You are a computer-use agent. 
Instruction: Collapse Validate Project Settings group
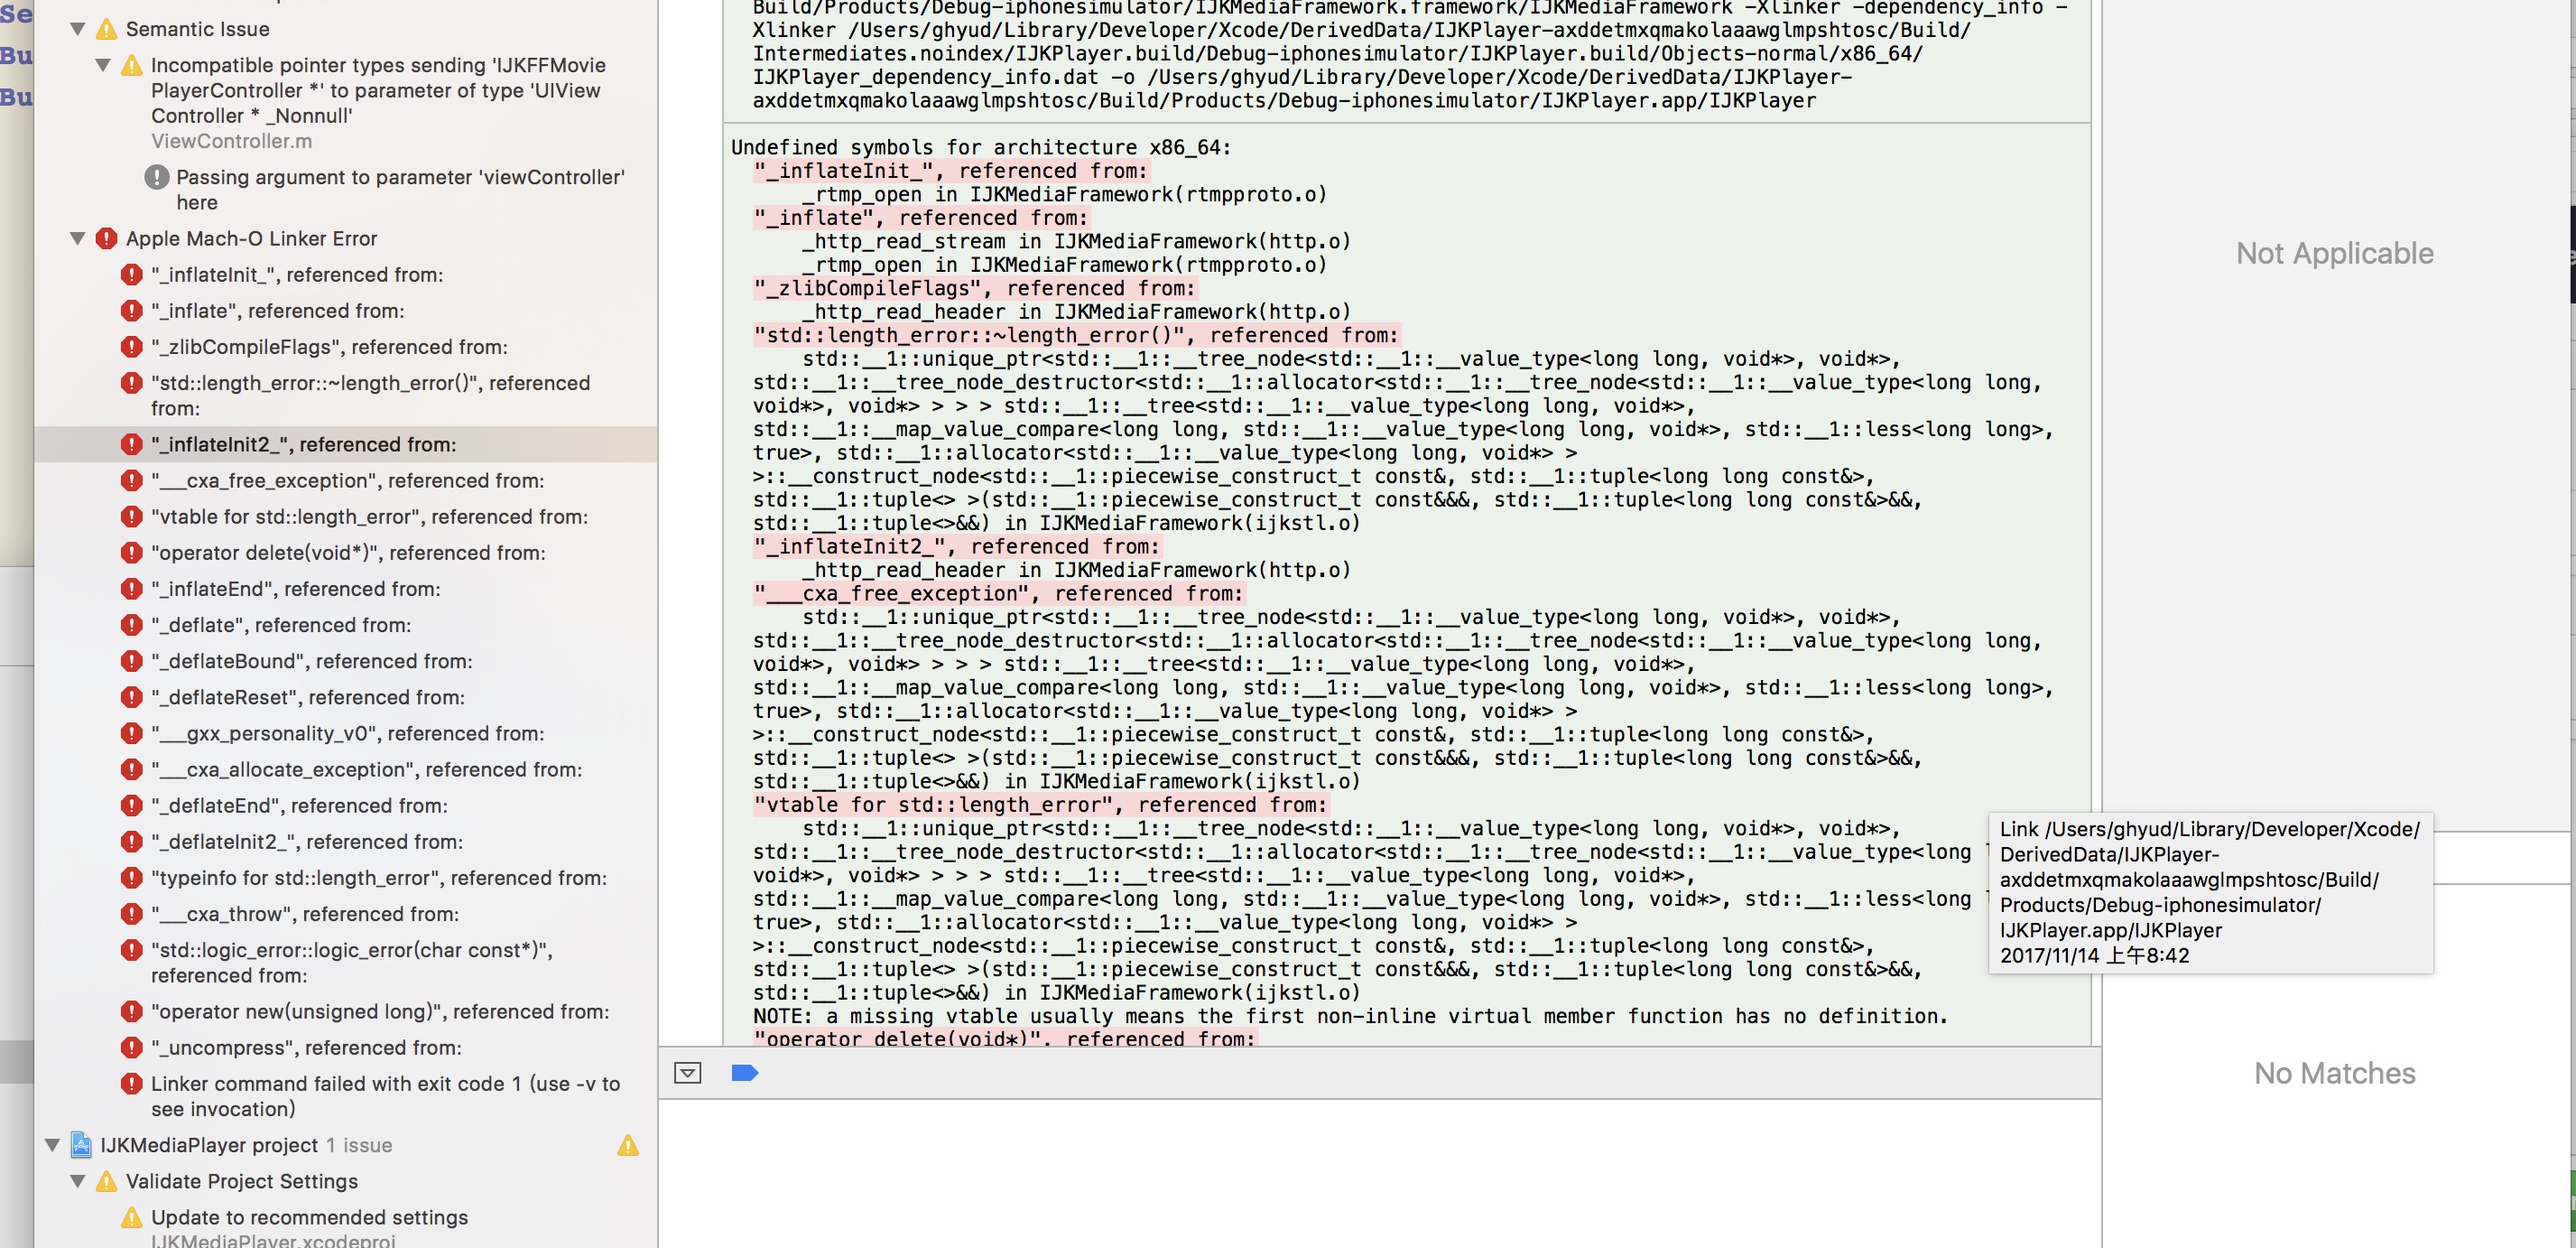(77, 1181)
